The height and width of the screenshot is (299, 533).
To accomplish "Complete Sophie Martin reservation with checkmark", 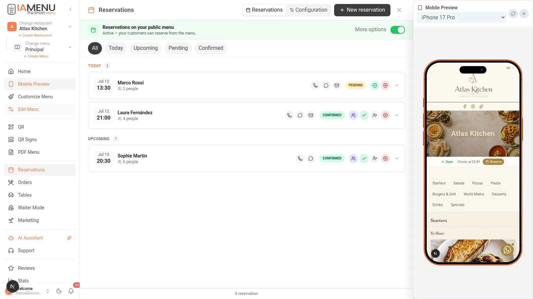I will (364, 158).
